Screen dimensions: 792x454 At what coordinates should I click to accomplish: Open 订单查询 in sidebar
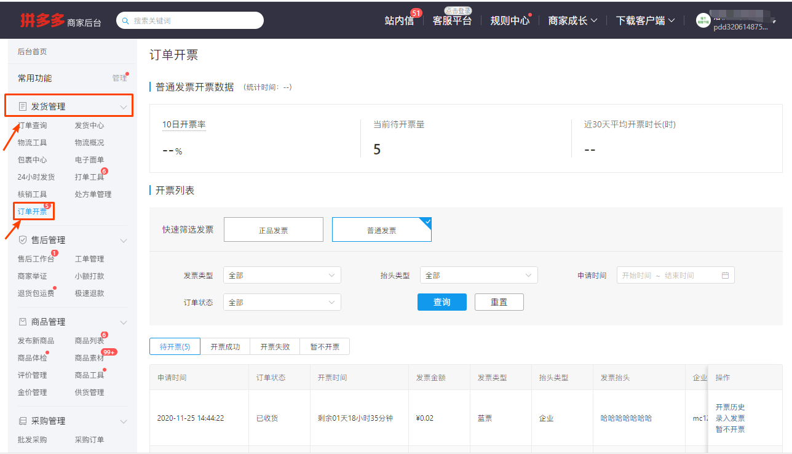[32, 125]
